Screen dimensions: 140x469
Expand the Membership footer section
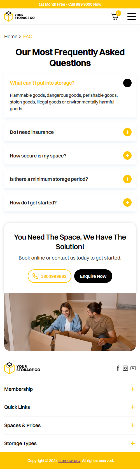[x=70, y=389]
